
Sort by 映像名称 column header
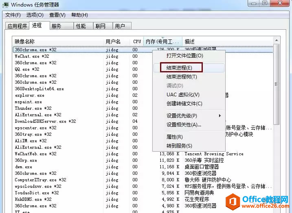pyautogui.click(x=58, y=41)
